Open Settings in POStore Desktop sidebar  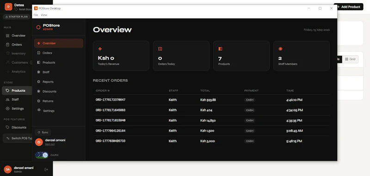click(59, 111)
